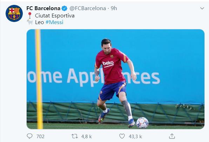Expand the tweet options chevron menu
209x142 pixels.
[202, 8]
